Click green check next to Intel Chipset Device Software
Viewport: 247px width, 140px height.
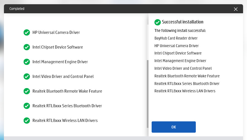pyautogui.click(x=27, y=47)
